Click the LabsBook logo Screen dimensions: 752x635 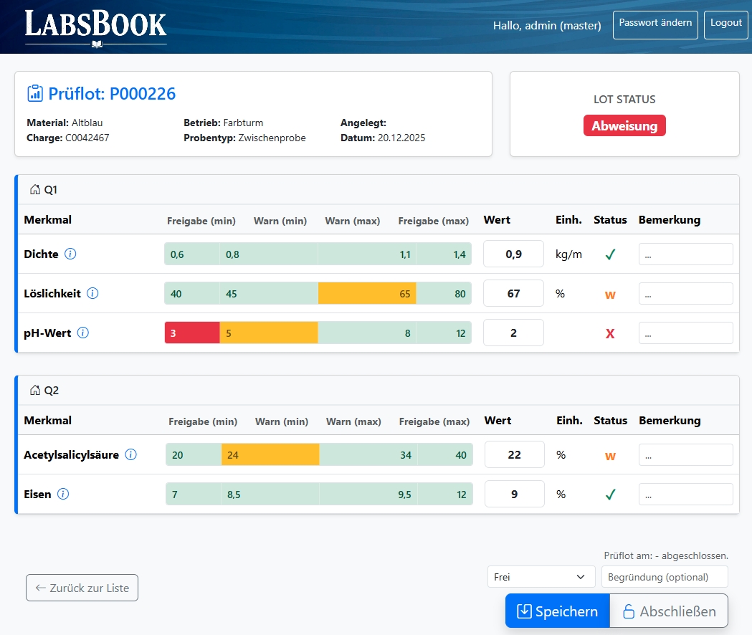95,28
